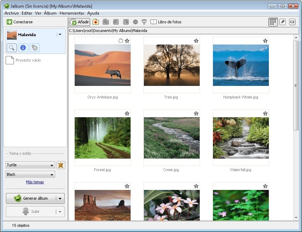This screenshot has height=232, width=302.
Task: Select the green leaves pink flowers thumbnail
Action: pyautogui.click(x=241, y=205)
